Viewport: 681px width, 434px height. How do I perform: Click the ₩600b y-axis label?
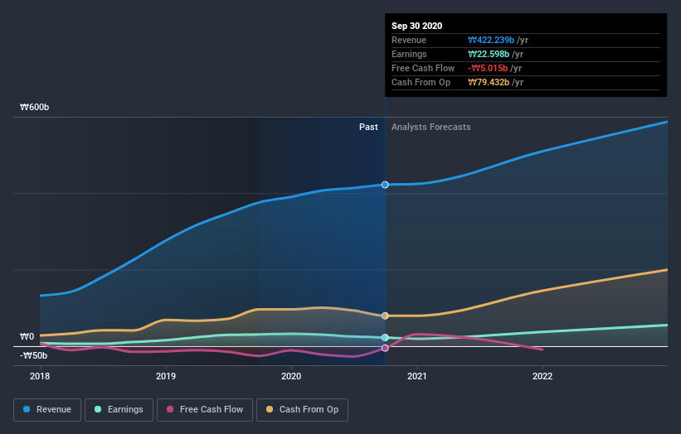click(34, 107)
